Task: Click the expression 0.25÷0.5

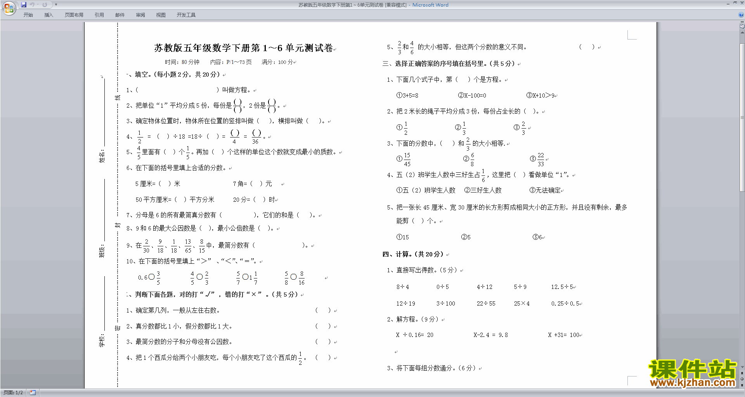Action: [565, 303]
